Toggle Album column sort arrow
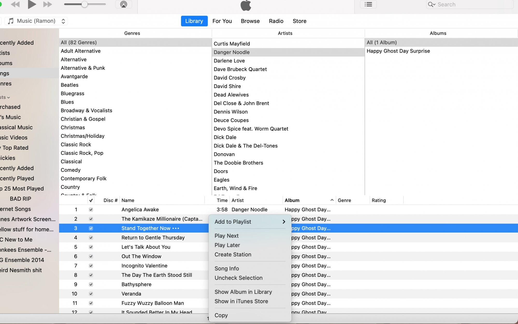 [332, 200]
